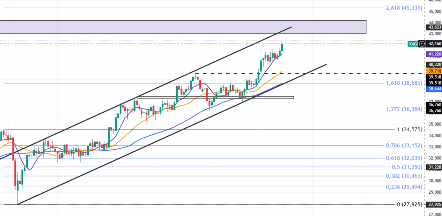This screenshot has height=216, width=442.
Task: Select the green XAG symbol price label
Action: pos(413,44)
